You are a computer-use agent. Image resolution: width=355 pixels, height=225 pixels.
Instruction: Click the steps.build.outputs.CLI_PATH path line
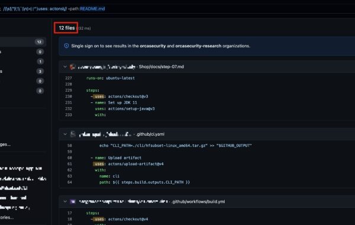[144, 182]
